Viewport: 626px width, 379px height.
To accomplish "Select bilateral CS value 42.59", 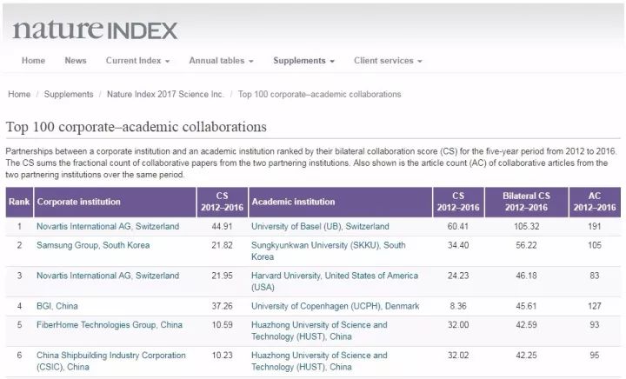I will 526,325.
